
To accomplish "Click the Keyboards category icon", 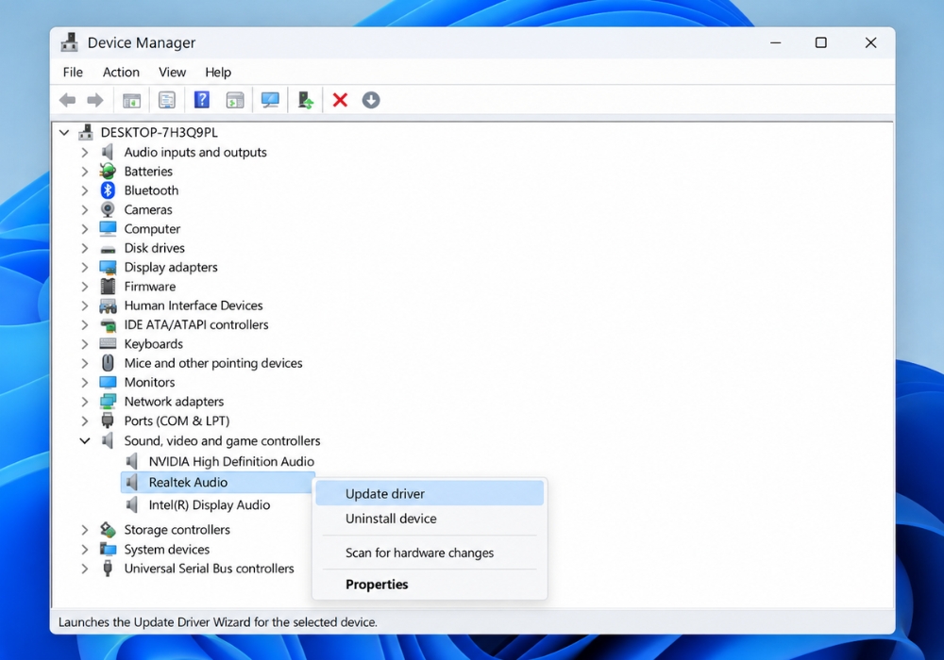I will [x=108, y=344].
